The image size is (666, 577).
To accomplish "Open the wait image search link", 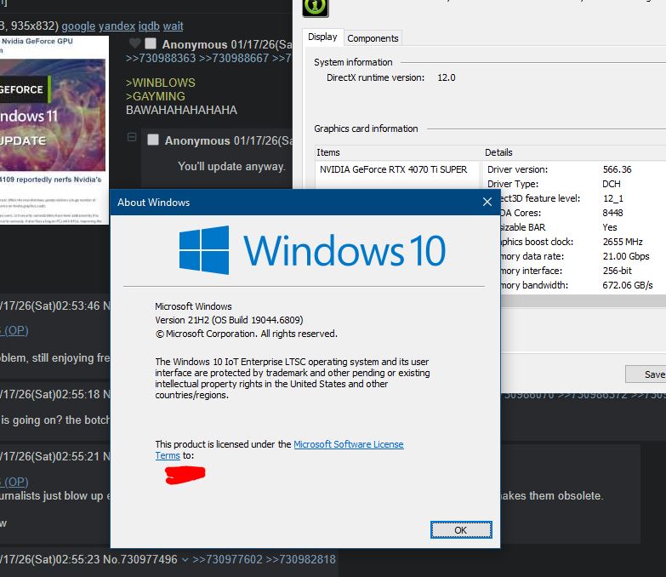I will pos(173,26).
